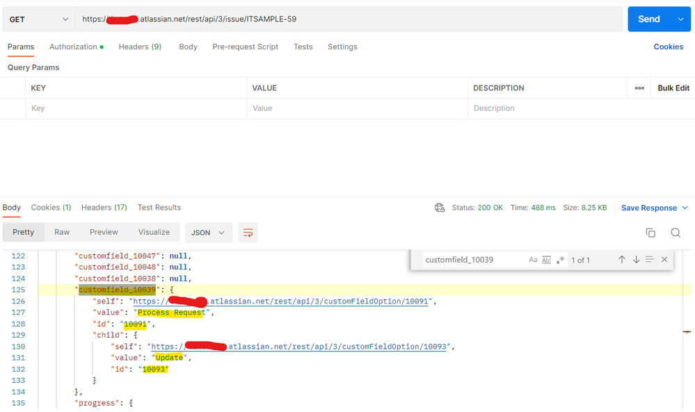Click line number 125 in the gutter
The width and height of the screenshot is (695, 412).
[x=18, y=290]
